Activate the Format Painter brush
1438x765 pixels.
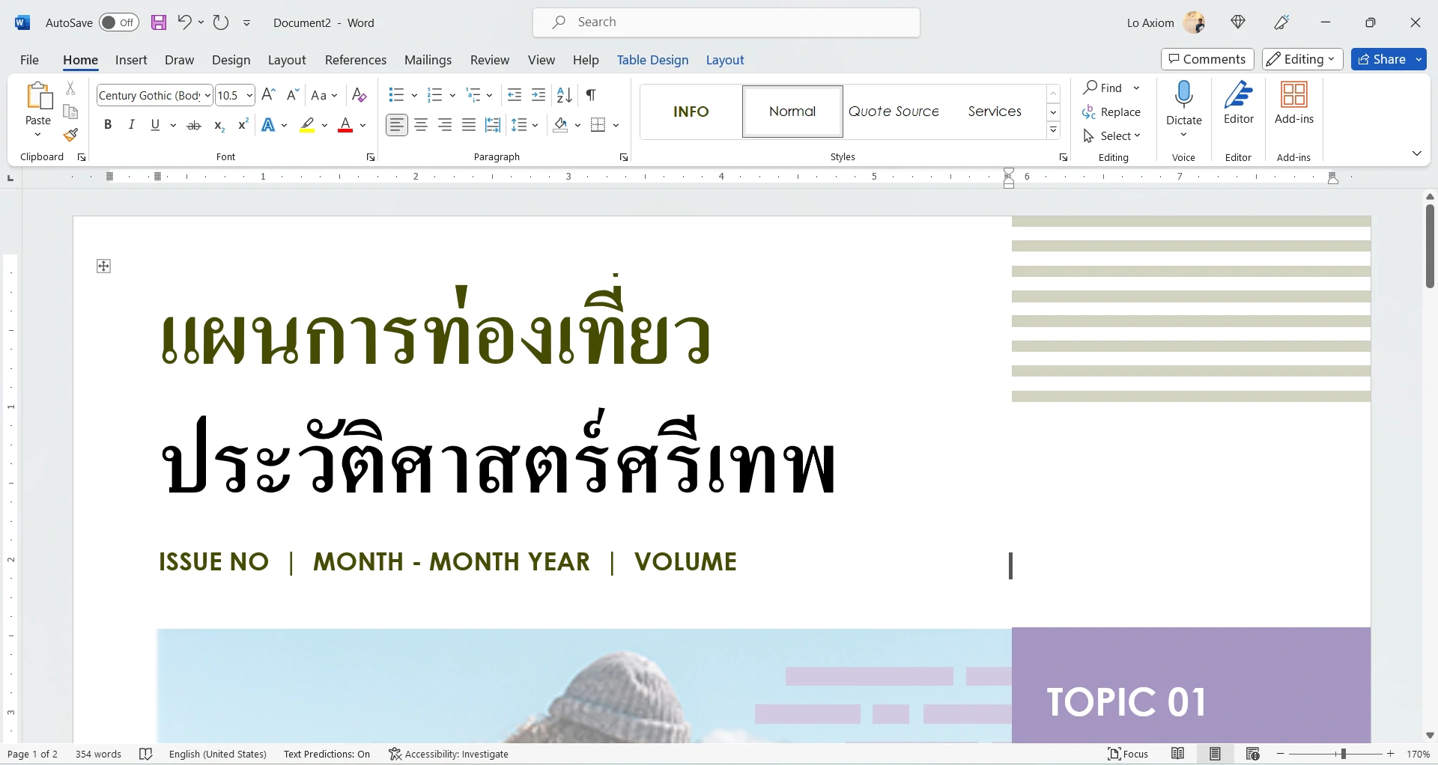pos(70,135)
